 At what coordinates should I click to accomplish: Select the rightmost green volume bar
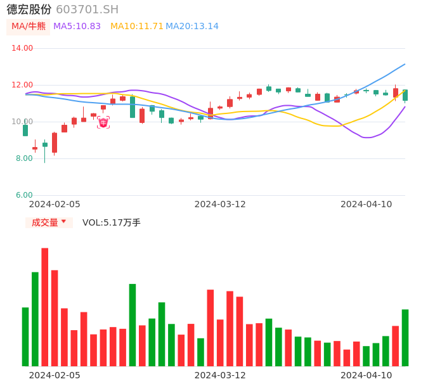tap(405, 337)
